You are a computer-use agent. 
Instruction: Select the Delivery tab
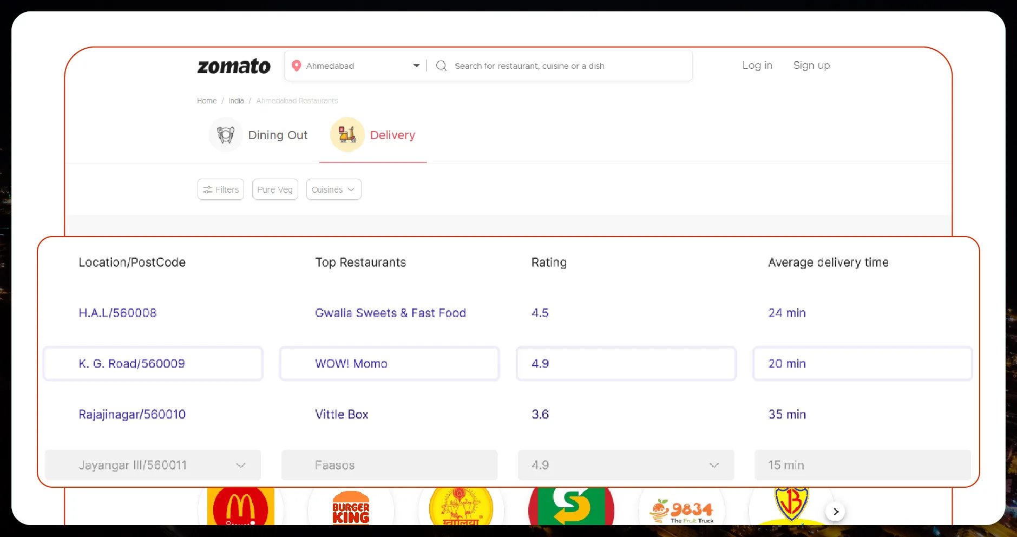tap(392, 135)
